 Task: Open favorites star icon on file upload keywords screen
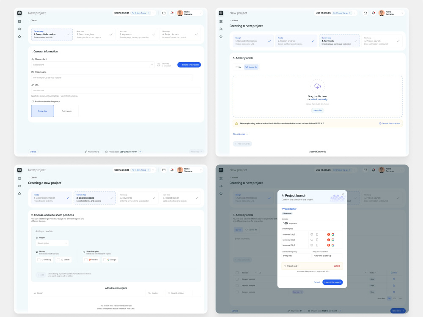click(x=221, y=36)
